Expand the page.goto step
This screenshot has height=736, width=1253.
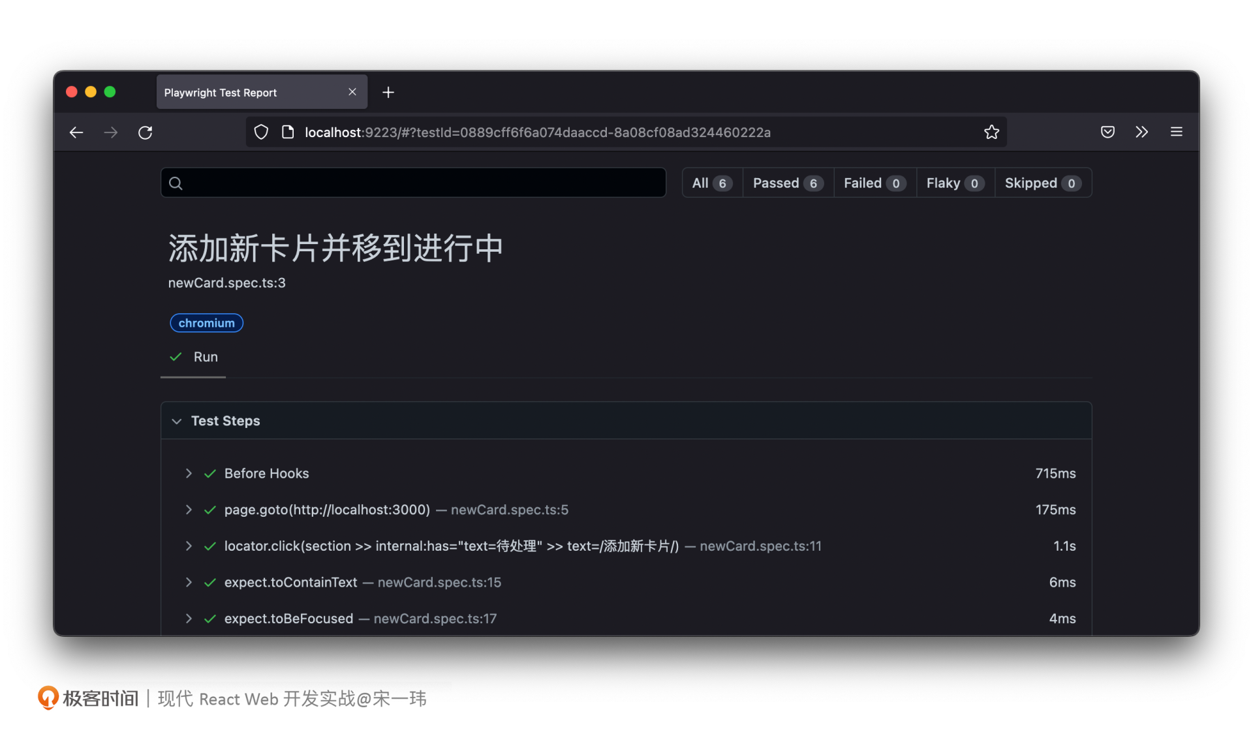tap(189, 510)
